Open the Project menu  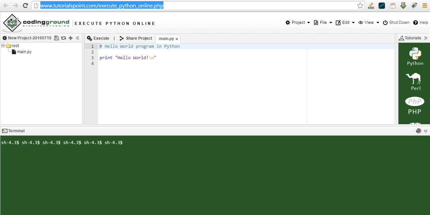pos(298,23)
